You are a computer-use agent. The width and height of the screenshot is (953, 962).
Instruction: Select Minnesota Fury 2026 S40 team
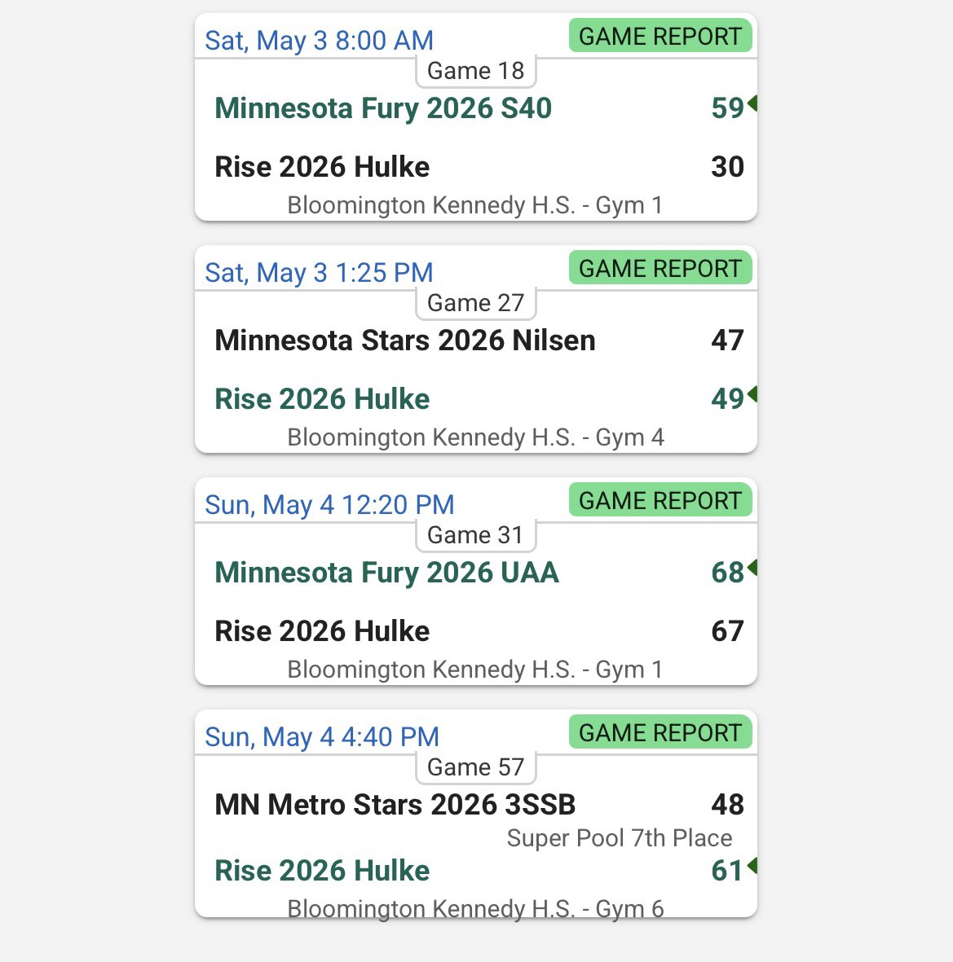click(383, 108)
